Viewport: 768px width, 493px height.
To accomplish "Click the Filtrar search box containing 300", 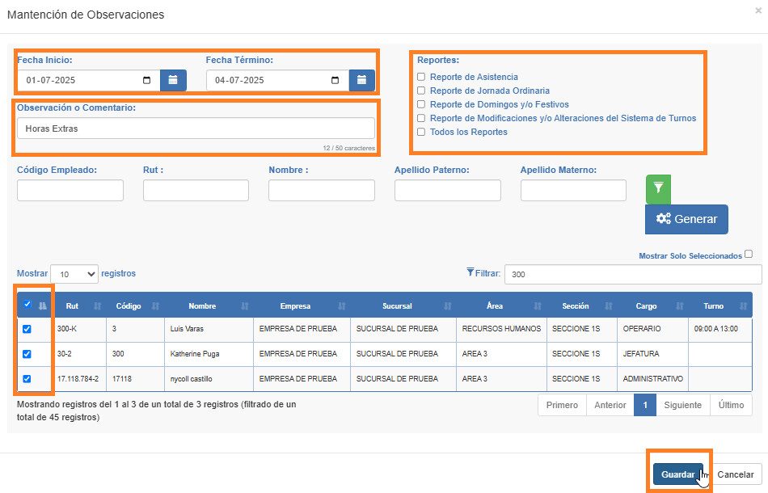I will coord(633,274).
